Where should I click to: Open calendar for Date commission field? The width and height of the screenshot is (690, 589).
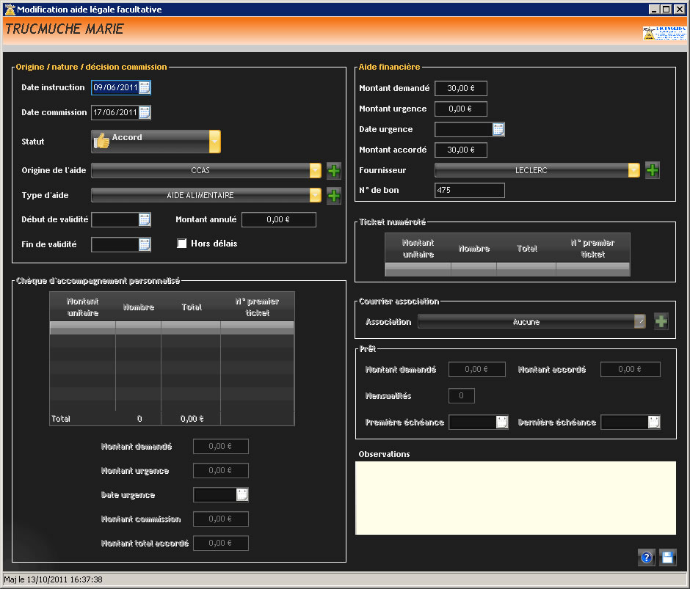tap(145, 112)
